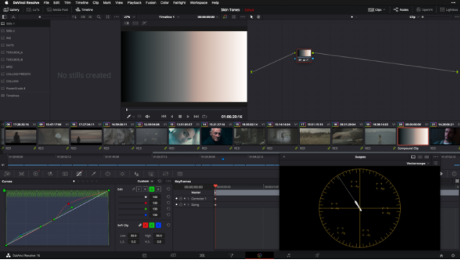This screenshot has height=260, width=460.
Task: Open the Motion Effects palette
Action: click(x=65, y=174)
